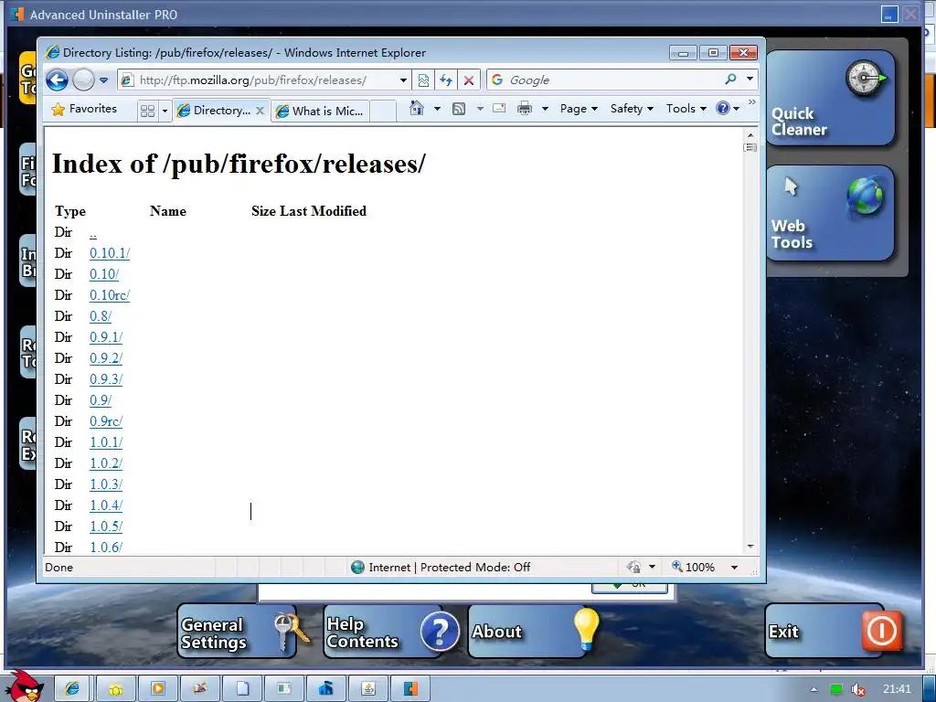Click the RSS feeds icon
936x702 pixels.
point(459,109)
